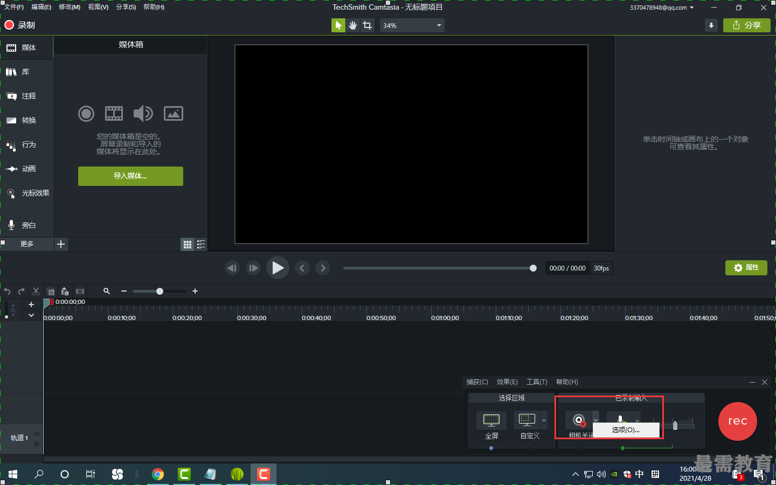Step back one frame
Viewport: 776px width, 485px height.
click(x=232, y=268)
